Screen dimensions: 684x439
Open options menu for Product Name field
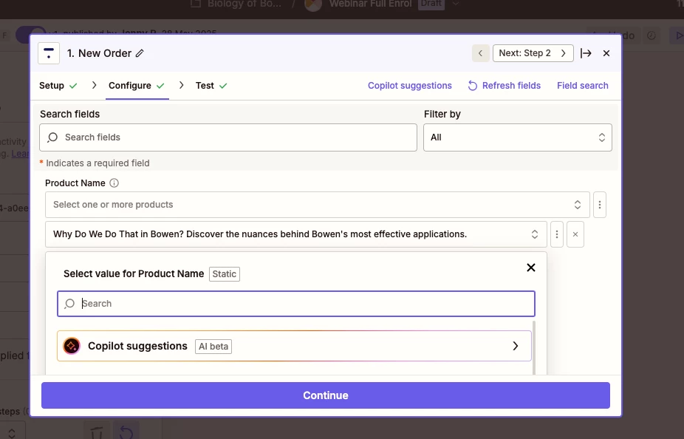click(x=599, y=205)
